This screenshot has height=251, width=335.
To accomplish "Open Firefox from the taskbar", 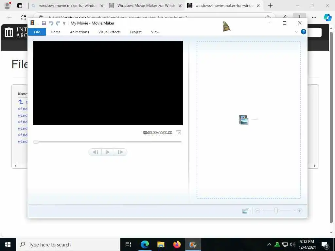I will pyautogui.click(x=177, y=244).
